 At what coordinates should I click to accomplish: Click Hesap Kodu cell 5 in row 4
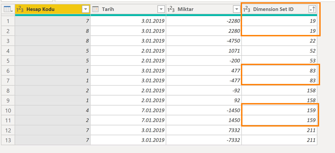tap(53, 51)
